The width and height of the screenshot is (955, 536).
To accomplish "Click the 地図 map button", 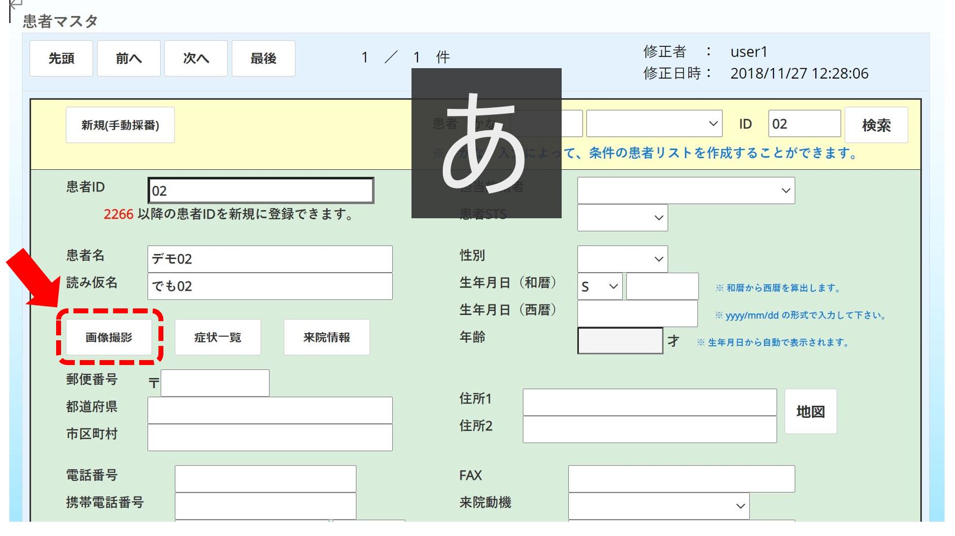I will click(810, 412).
